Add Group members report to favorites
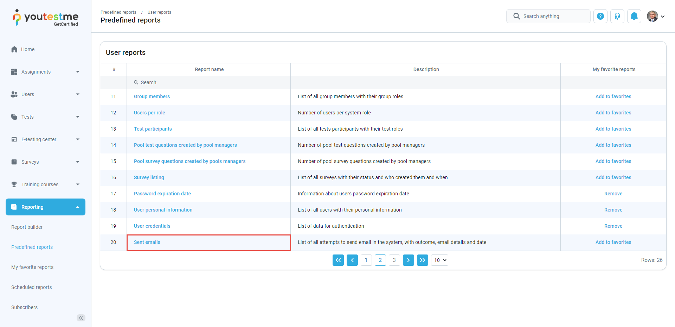The width and height of the screenshot is (675, 327). point(613,96)
